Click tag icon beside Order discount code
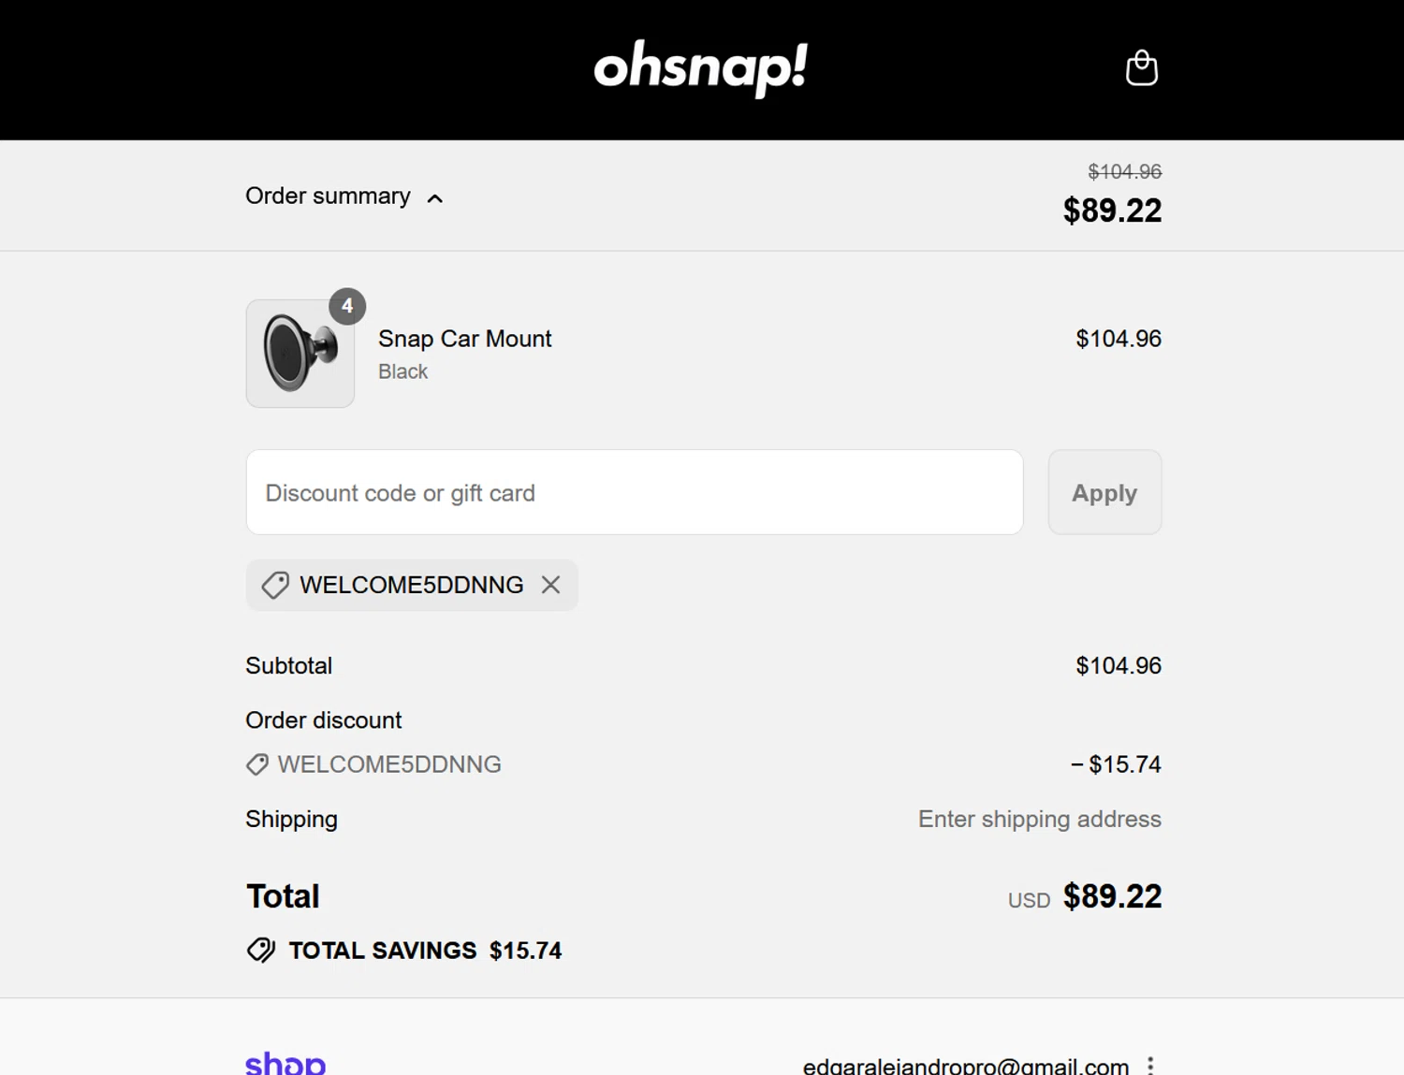 click(256, 764)
